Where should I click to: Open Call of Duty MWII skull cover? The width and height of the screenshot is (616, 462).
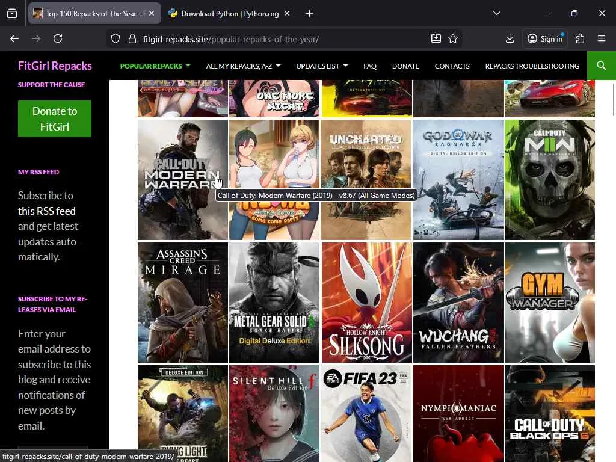coord(550,180)
